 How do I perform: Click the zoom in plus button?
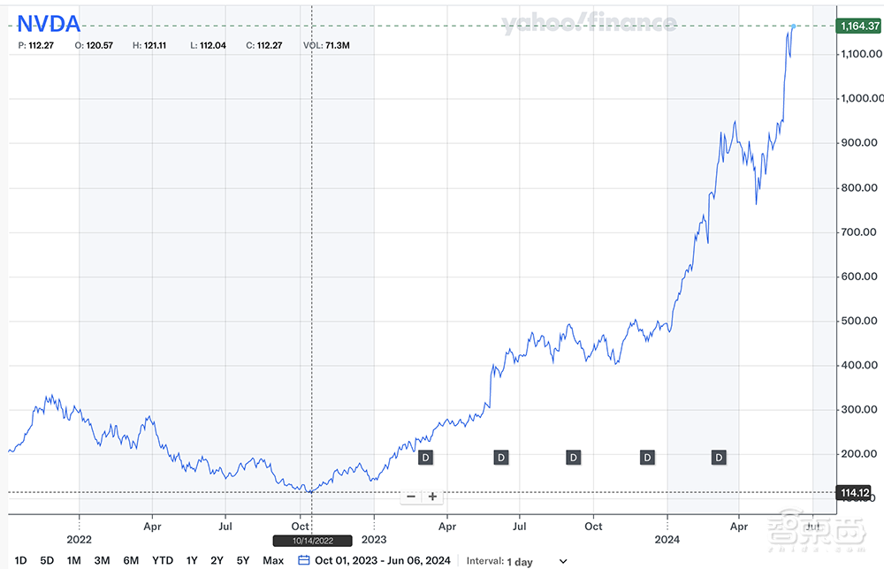[x=432, y=497]
